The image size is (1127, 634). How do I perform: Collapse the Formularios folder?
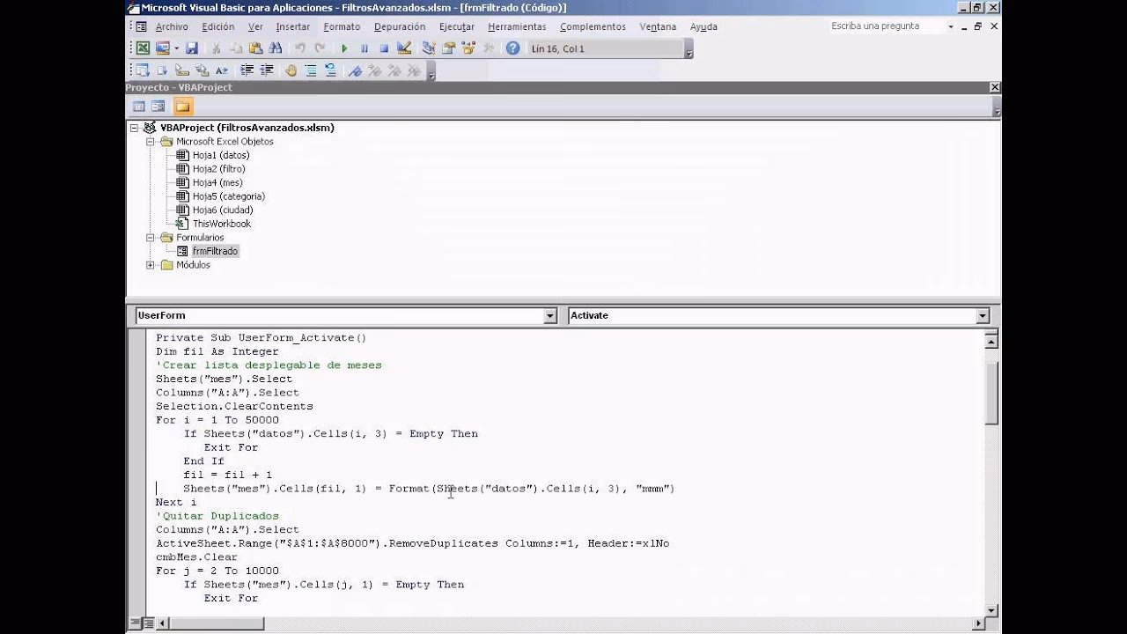(x=151, y=238)
